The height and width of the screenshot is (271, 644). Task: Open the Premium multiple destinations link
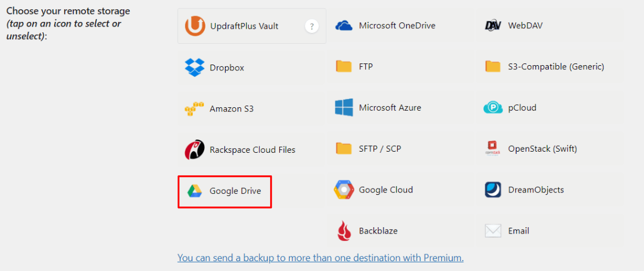pyautogui.click(x=320, y=258)
